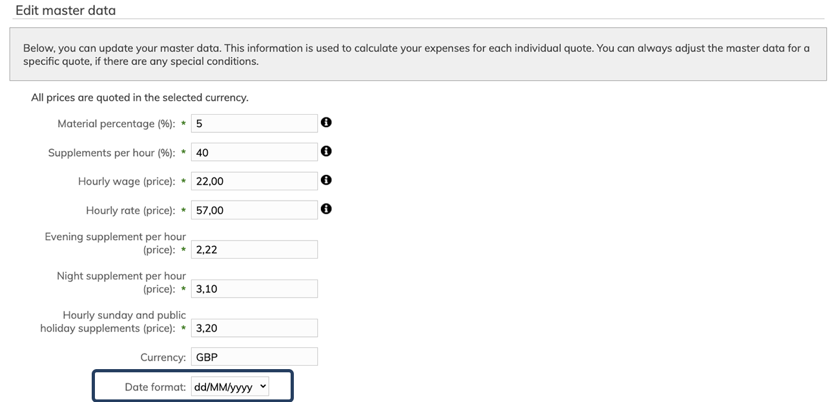Focus the Sunday and public holiday supplements field
Screen dimensions: 837x402
pos(254,328)
